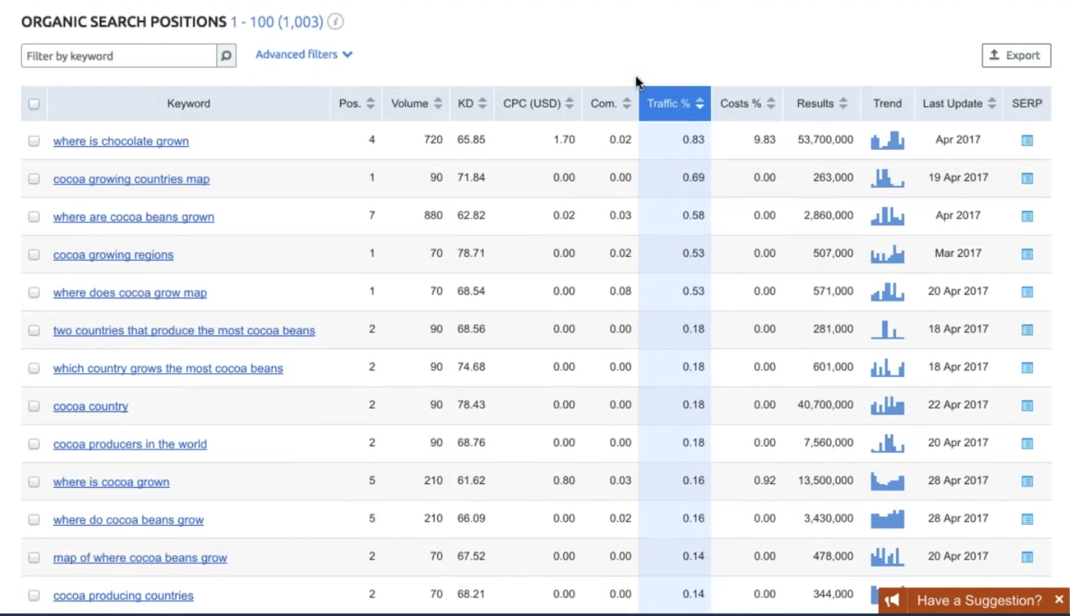Sort table by Volume column arrows
Viewport: 1070px width, 616px height.
(438, 103)
